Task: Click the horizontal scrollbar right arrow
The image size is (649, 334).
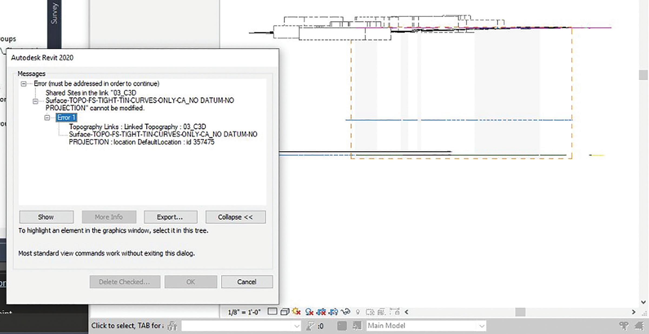Action: (x=634, y=312)
